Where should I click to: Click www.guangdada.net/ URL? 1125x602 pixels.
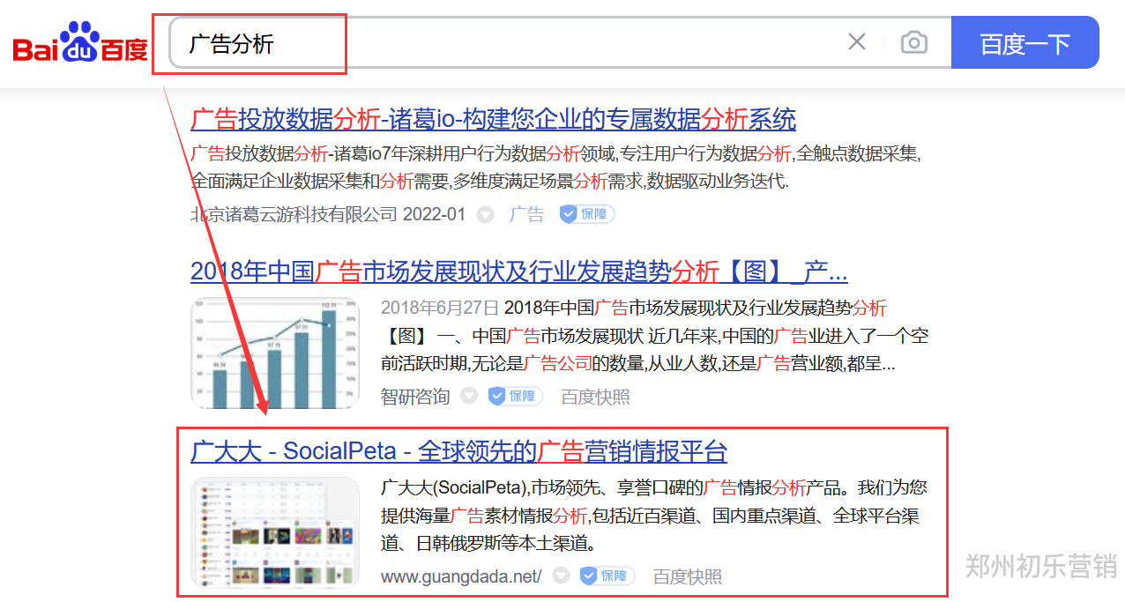[x=461, y=576]
